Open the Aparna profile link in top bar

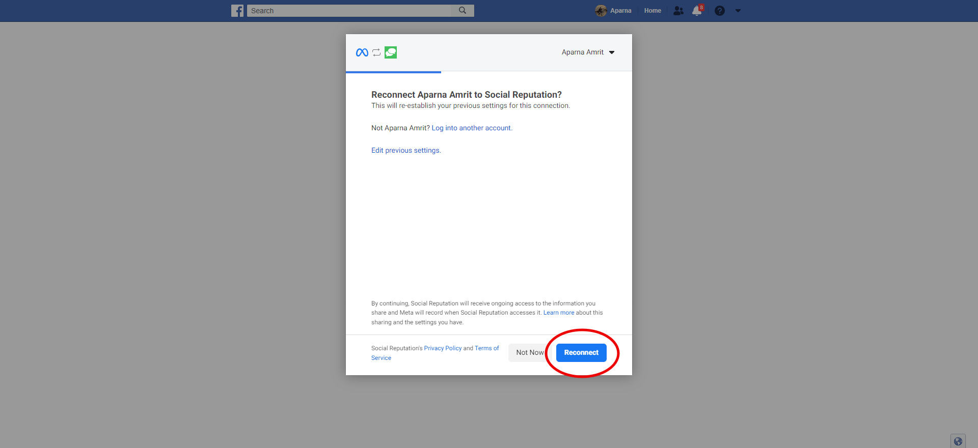click(620, 11)
